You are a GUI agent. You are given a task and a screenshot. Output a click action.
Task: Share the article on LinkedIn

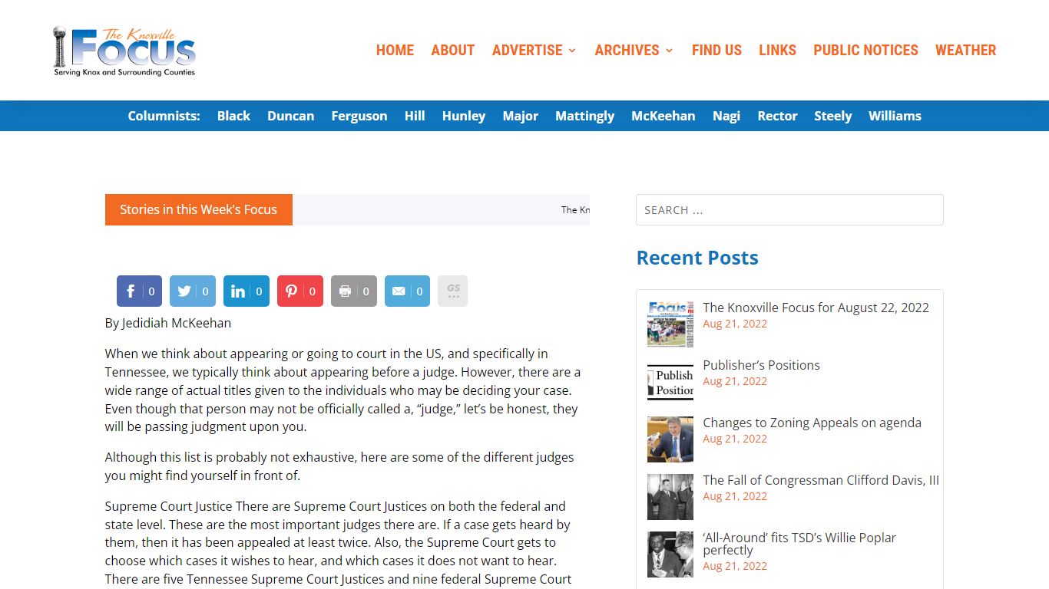(247, 291)
